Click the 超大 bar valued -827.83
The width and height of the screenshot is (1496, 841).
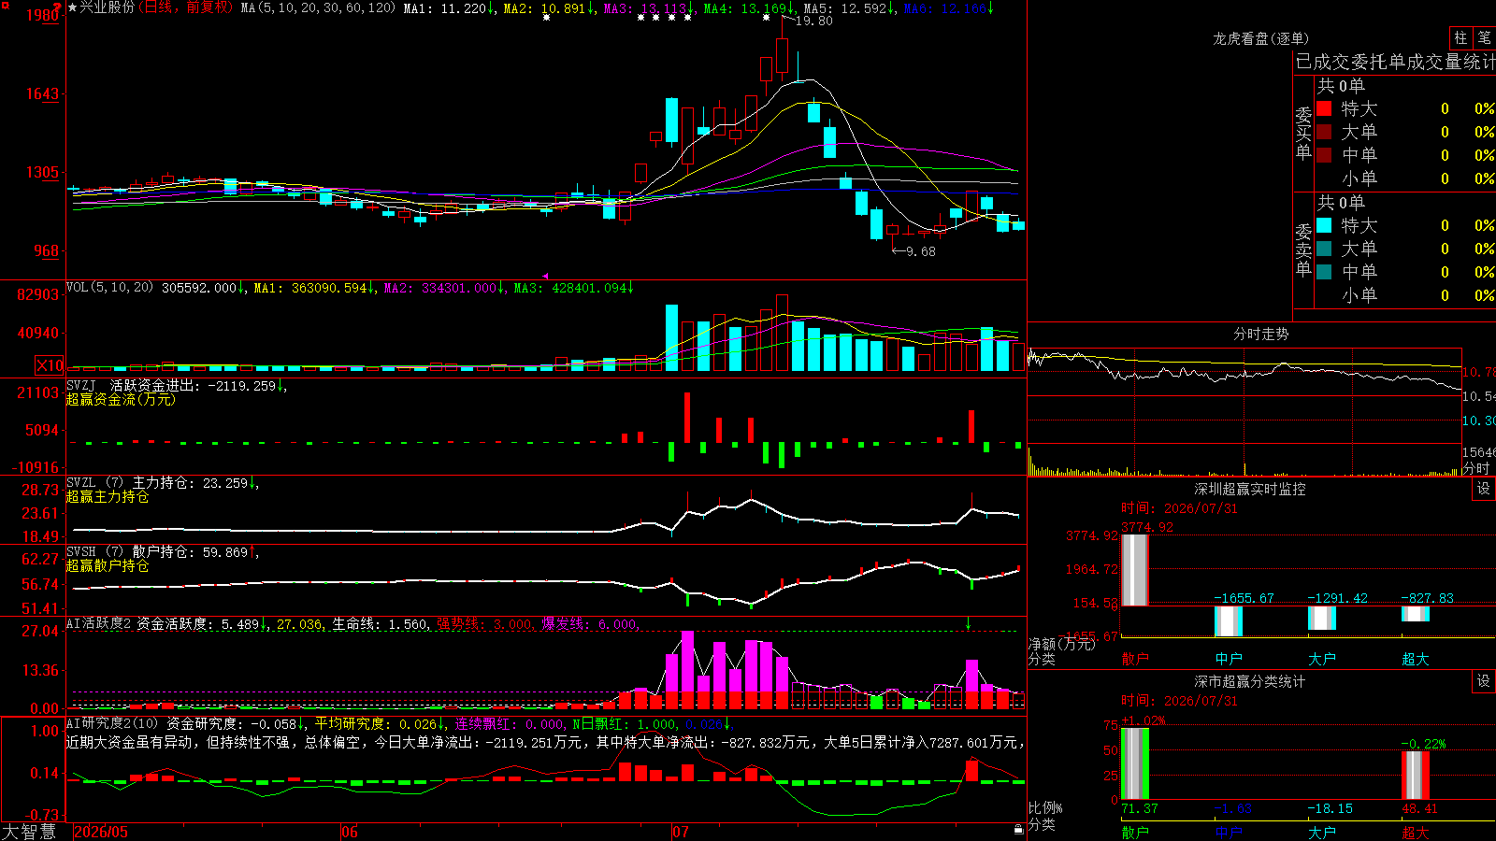1416,614
